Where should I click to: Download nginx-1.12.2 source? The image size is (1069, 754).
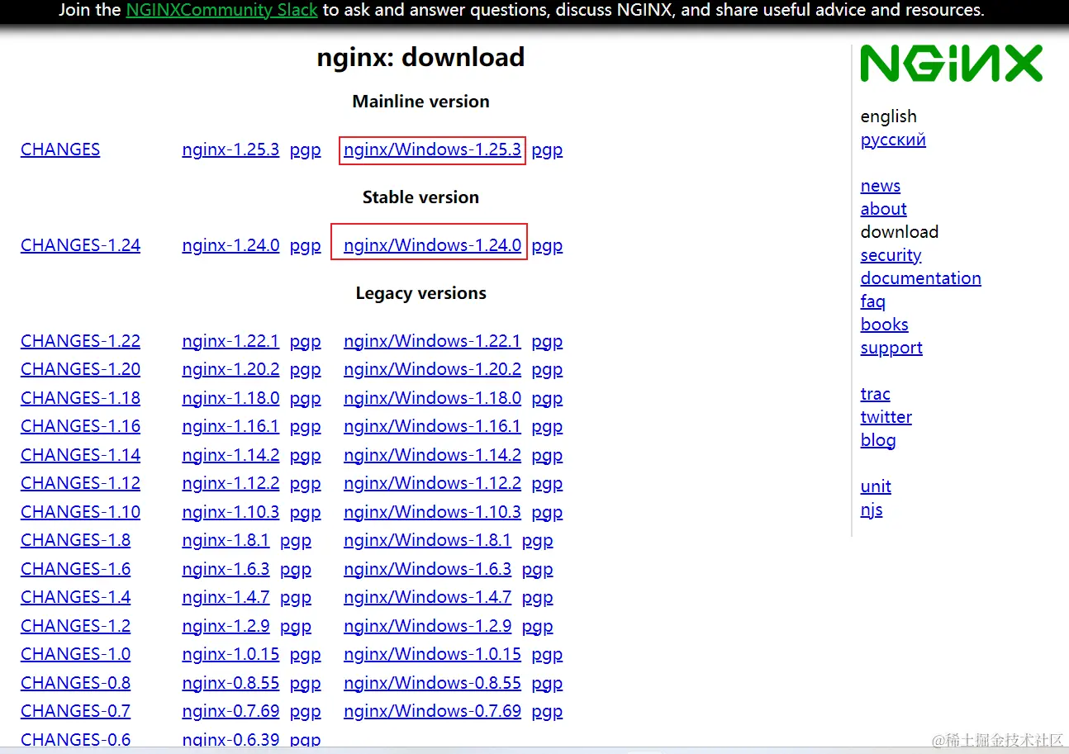230,483
